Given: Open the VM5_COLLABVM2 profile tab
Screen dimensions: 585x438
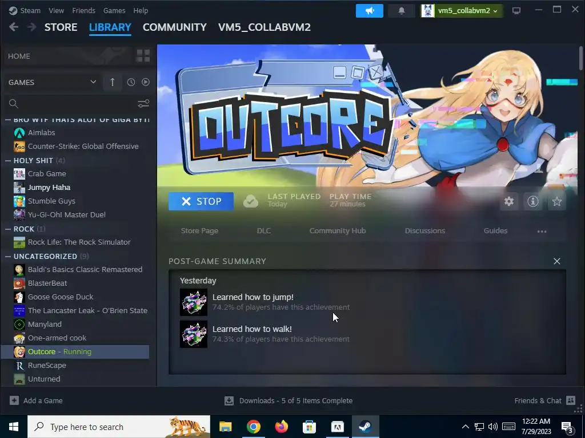Looking at the screenshot, I should 264,27.
